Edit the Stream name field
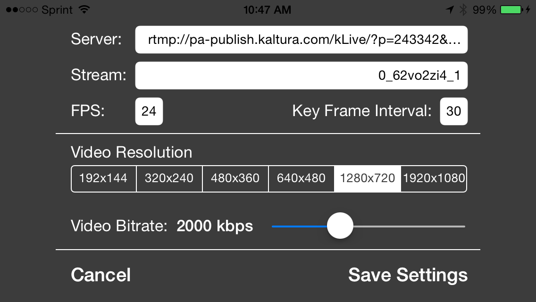Viewport: 536px width, 302px height. 301,75
